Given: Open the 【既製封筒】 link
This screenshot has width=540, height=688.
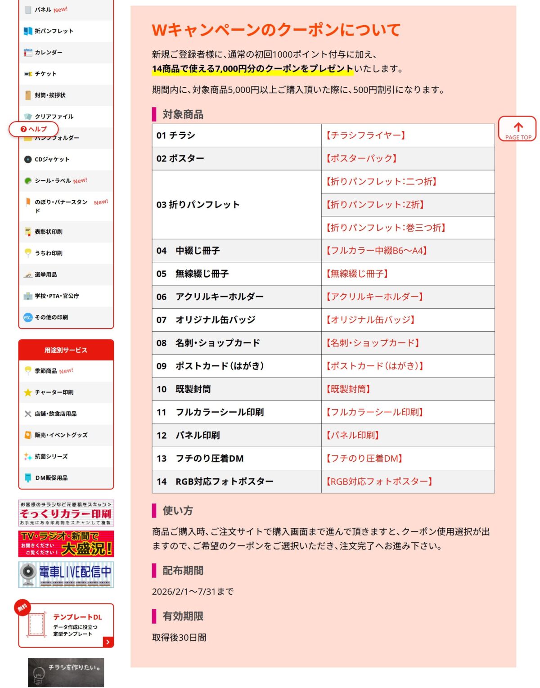Looking at the screenshot, I should [348, 389].
